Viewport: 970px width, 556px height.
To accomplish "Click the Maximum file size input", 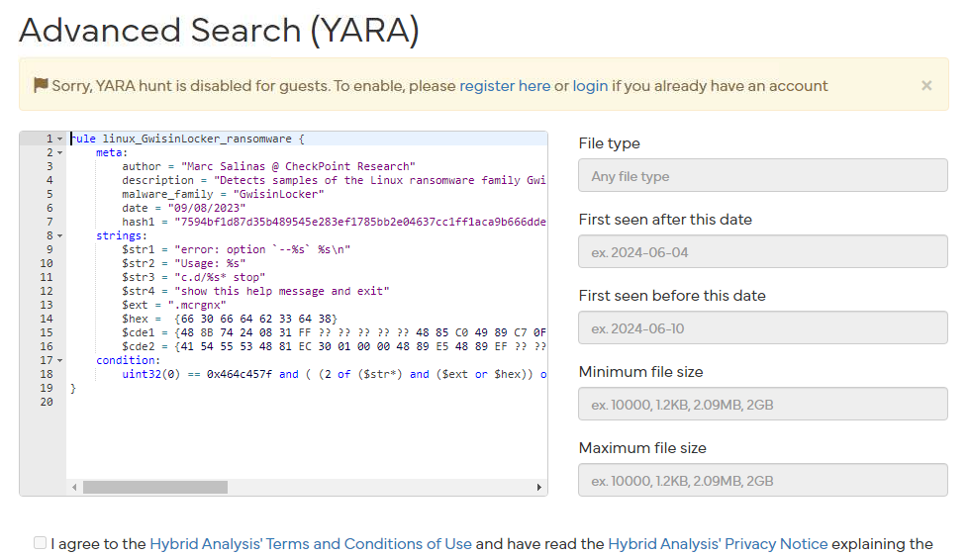I will click(762, 481).
